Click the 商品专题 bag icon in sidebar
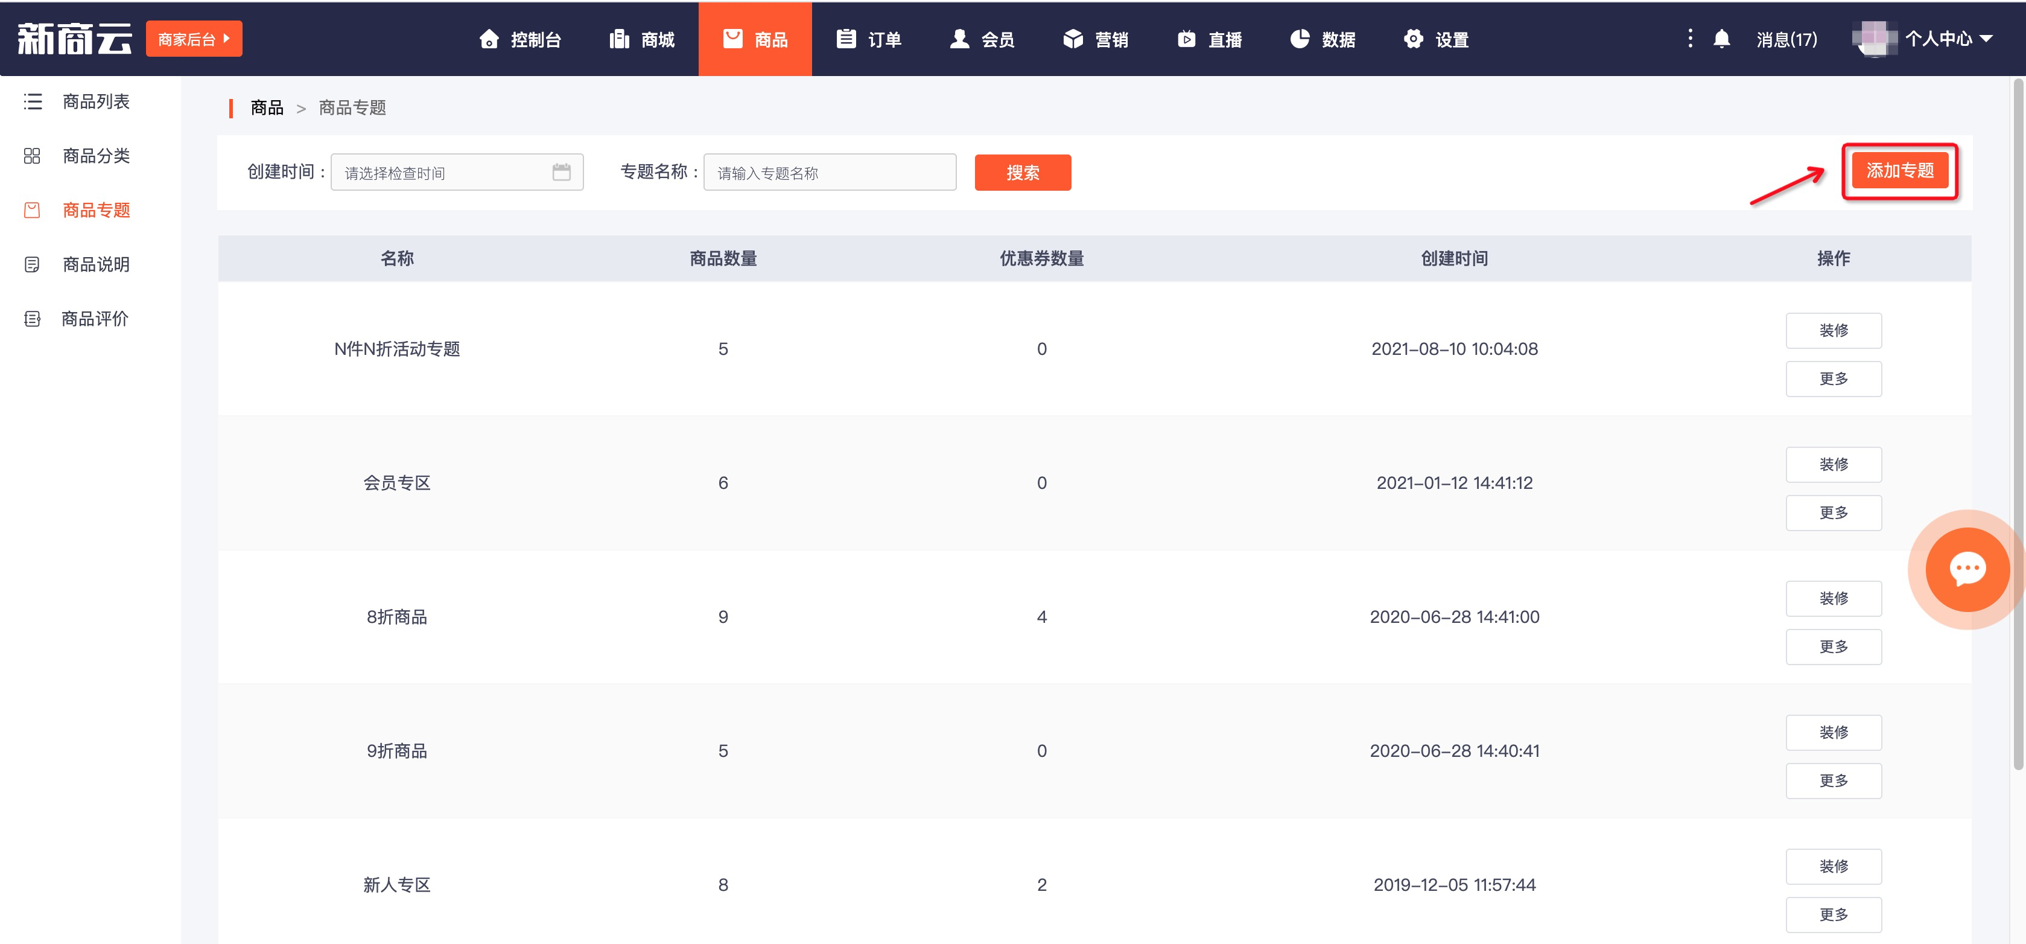2026x944 pixels. tap(32, 210)
